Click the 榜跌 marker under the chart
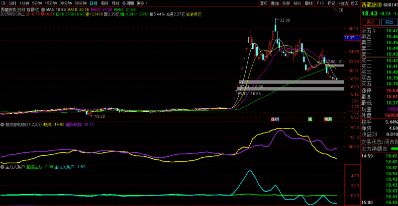Viewport: 398px width, 206px height. point(328,119)
